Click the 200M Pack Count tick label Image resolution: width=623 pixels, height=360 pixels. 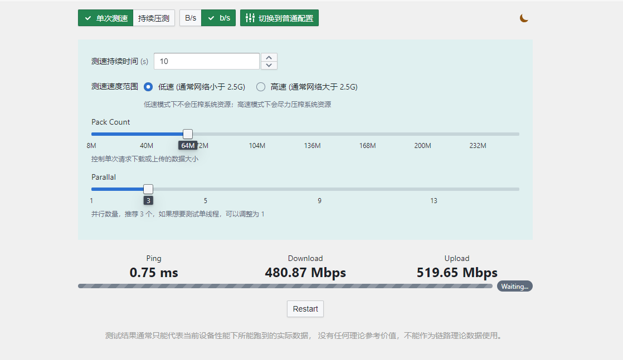(423, 146)
